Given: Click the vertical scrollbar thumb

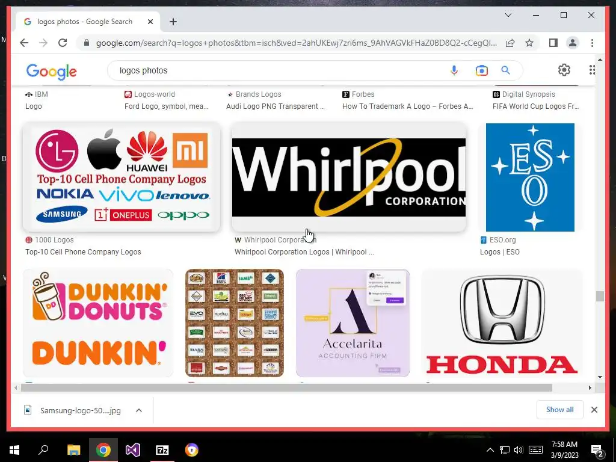Looking at the screenshot, I should (x=600, y=296).
